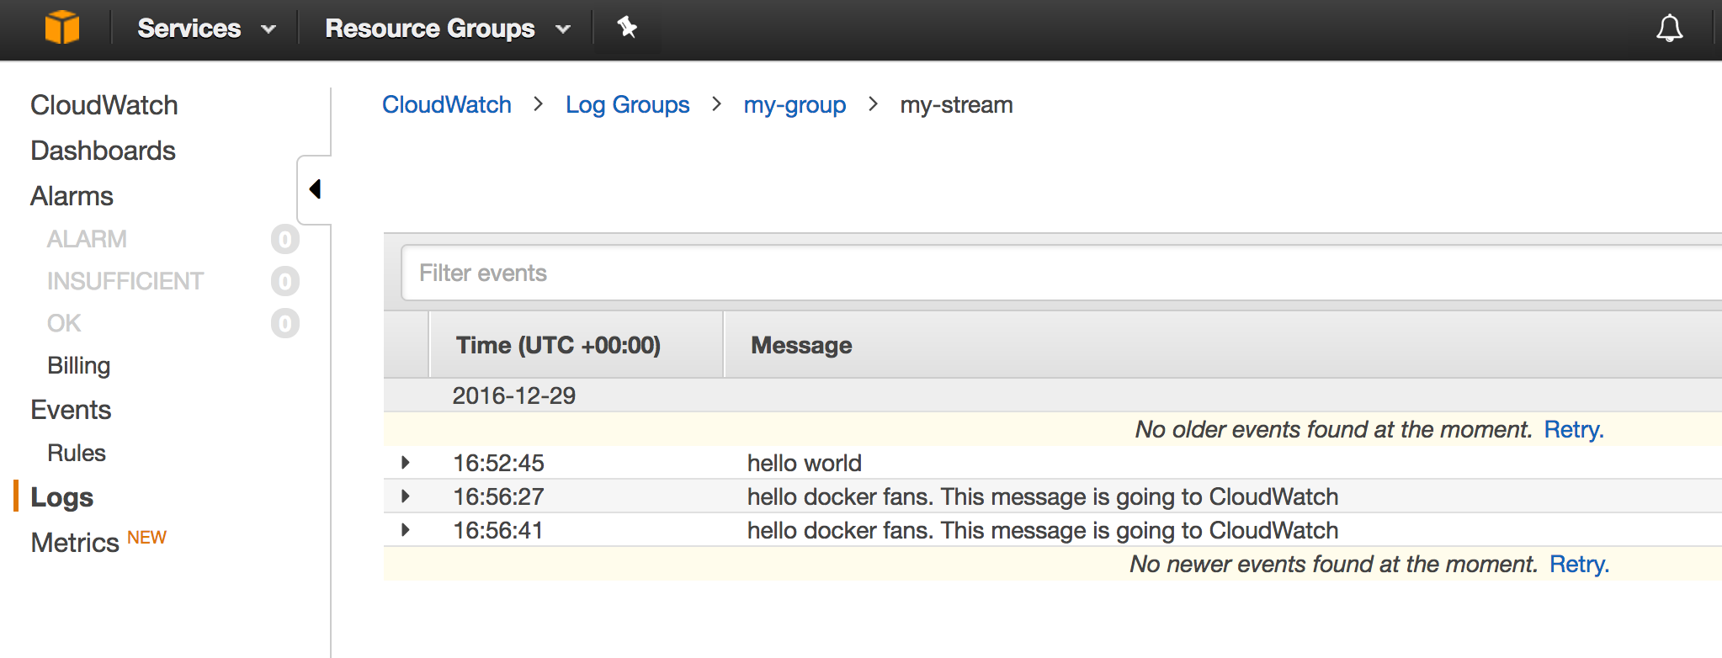Expand the 16:52:45 hello world event
1722x658 pixels.
(x=406, y=463)
